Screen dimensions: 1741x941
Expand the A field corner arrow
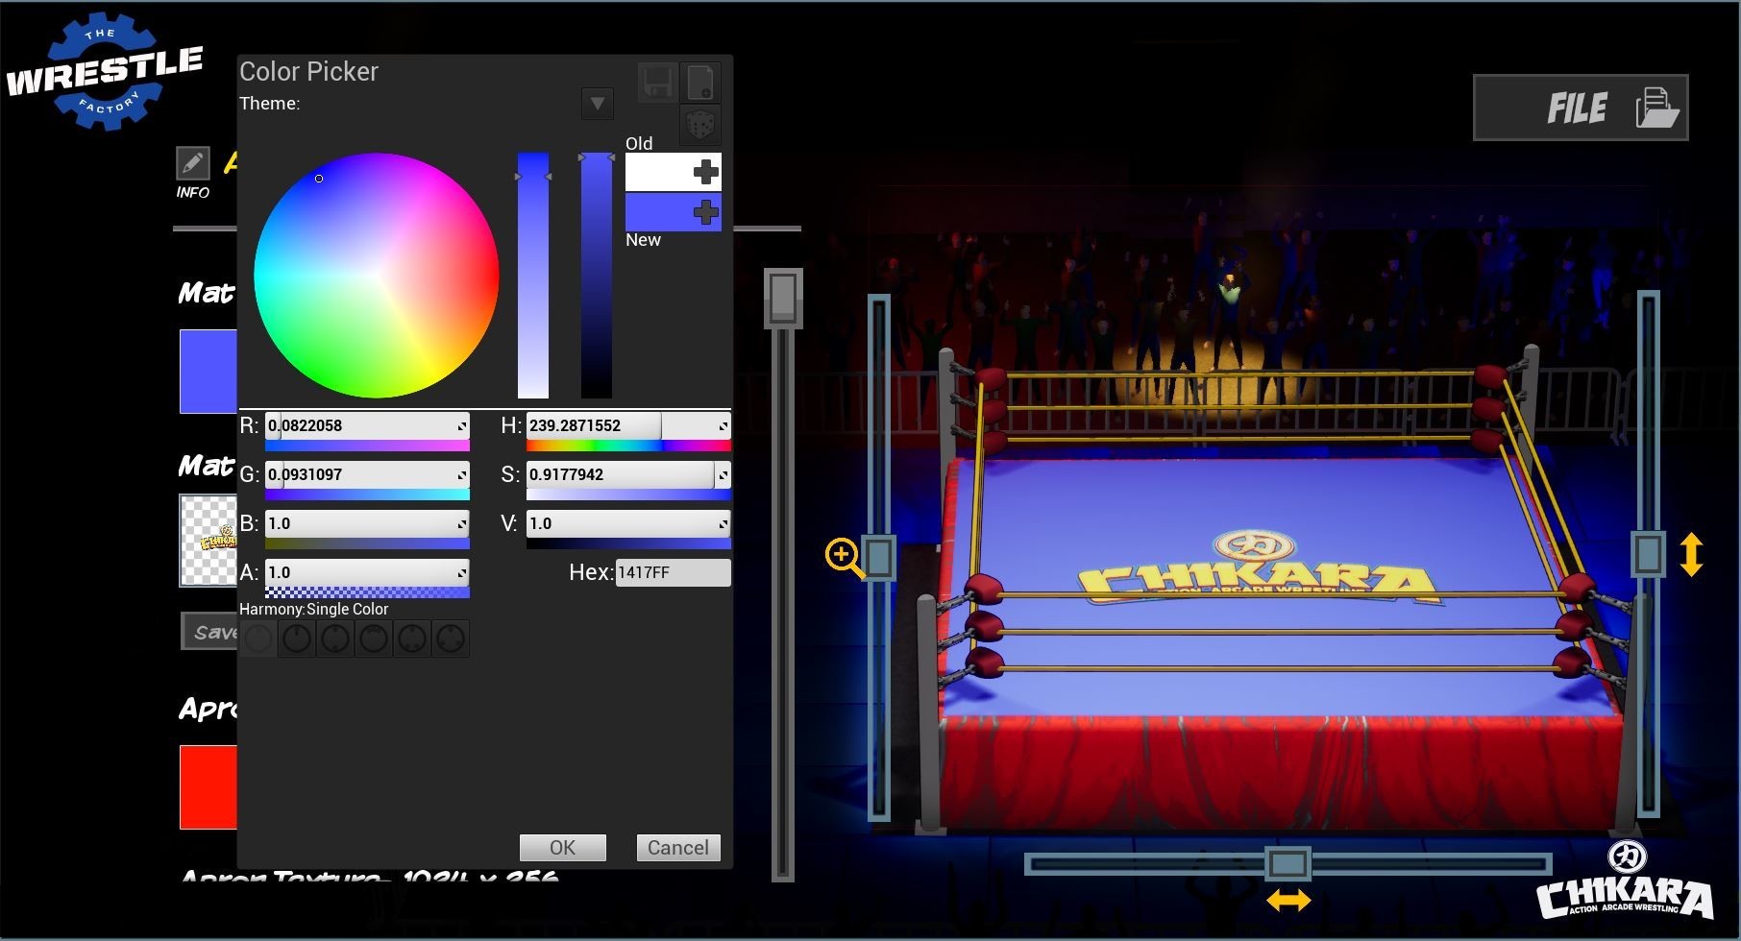tap(462, 572)
